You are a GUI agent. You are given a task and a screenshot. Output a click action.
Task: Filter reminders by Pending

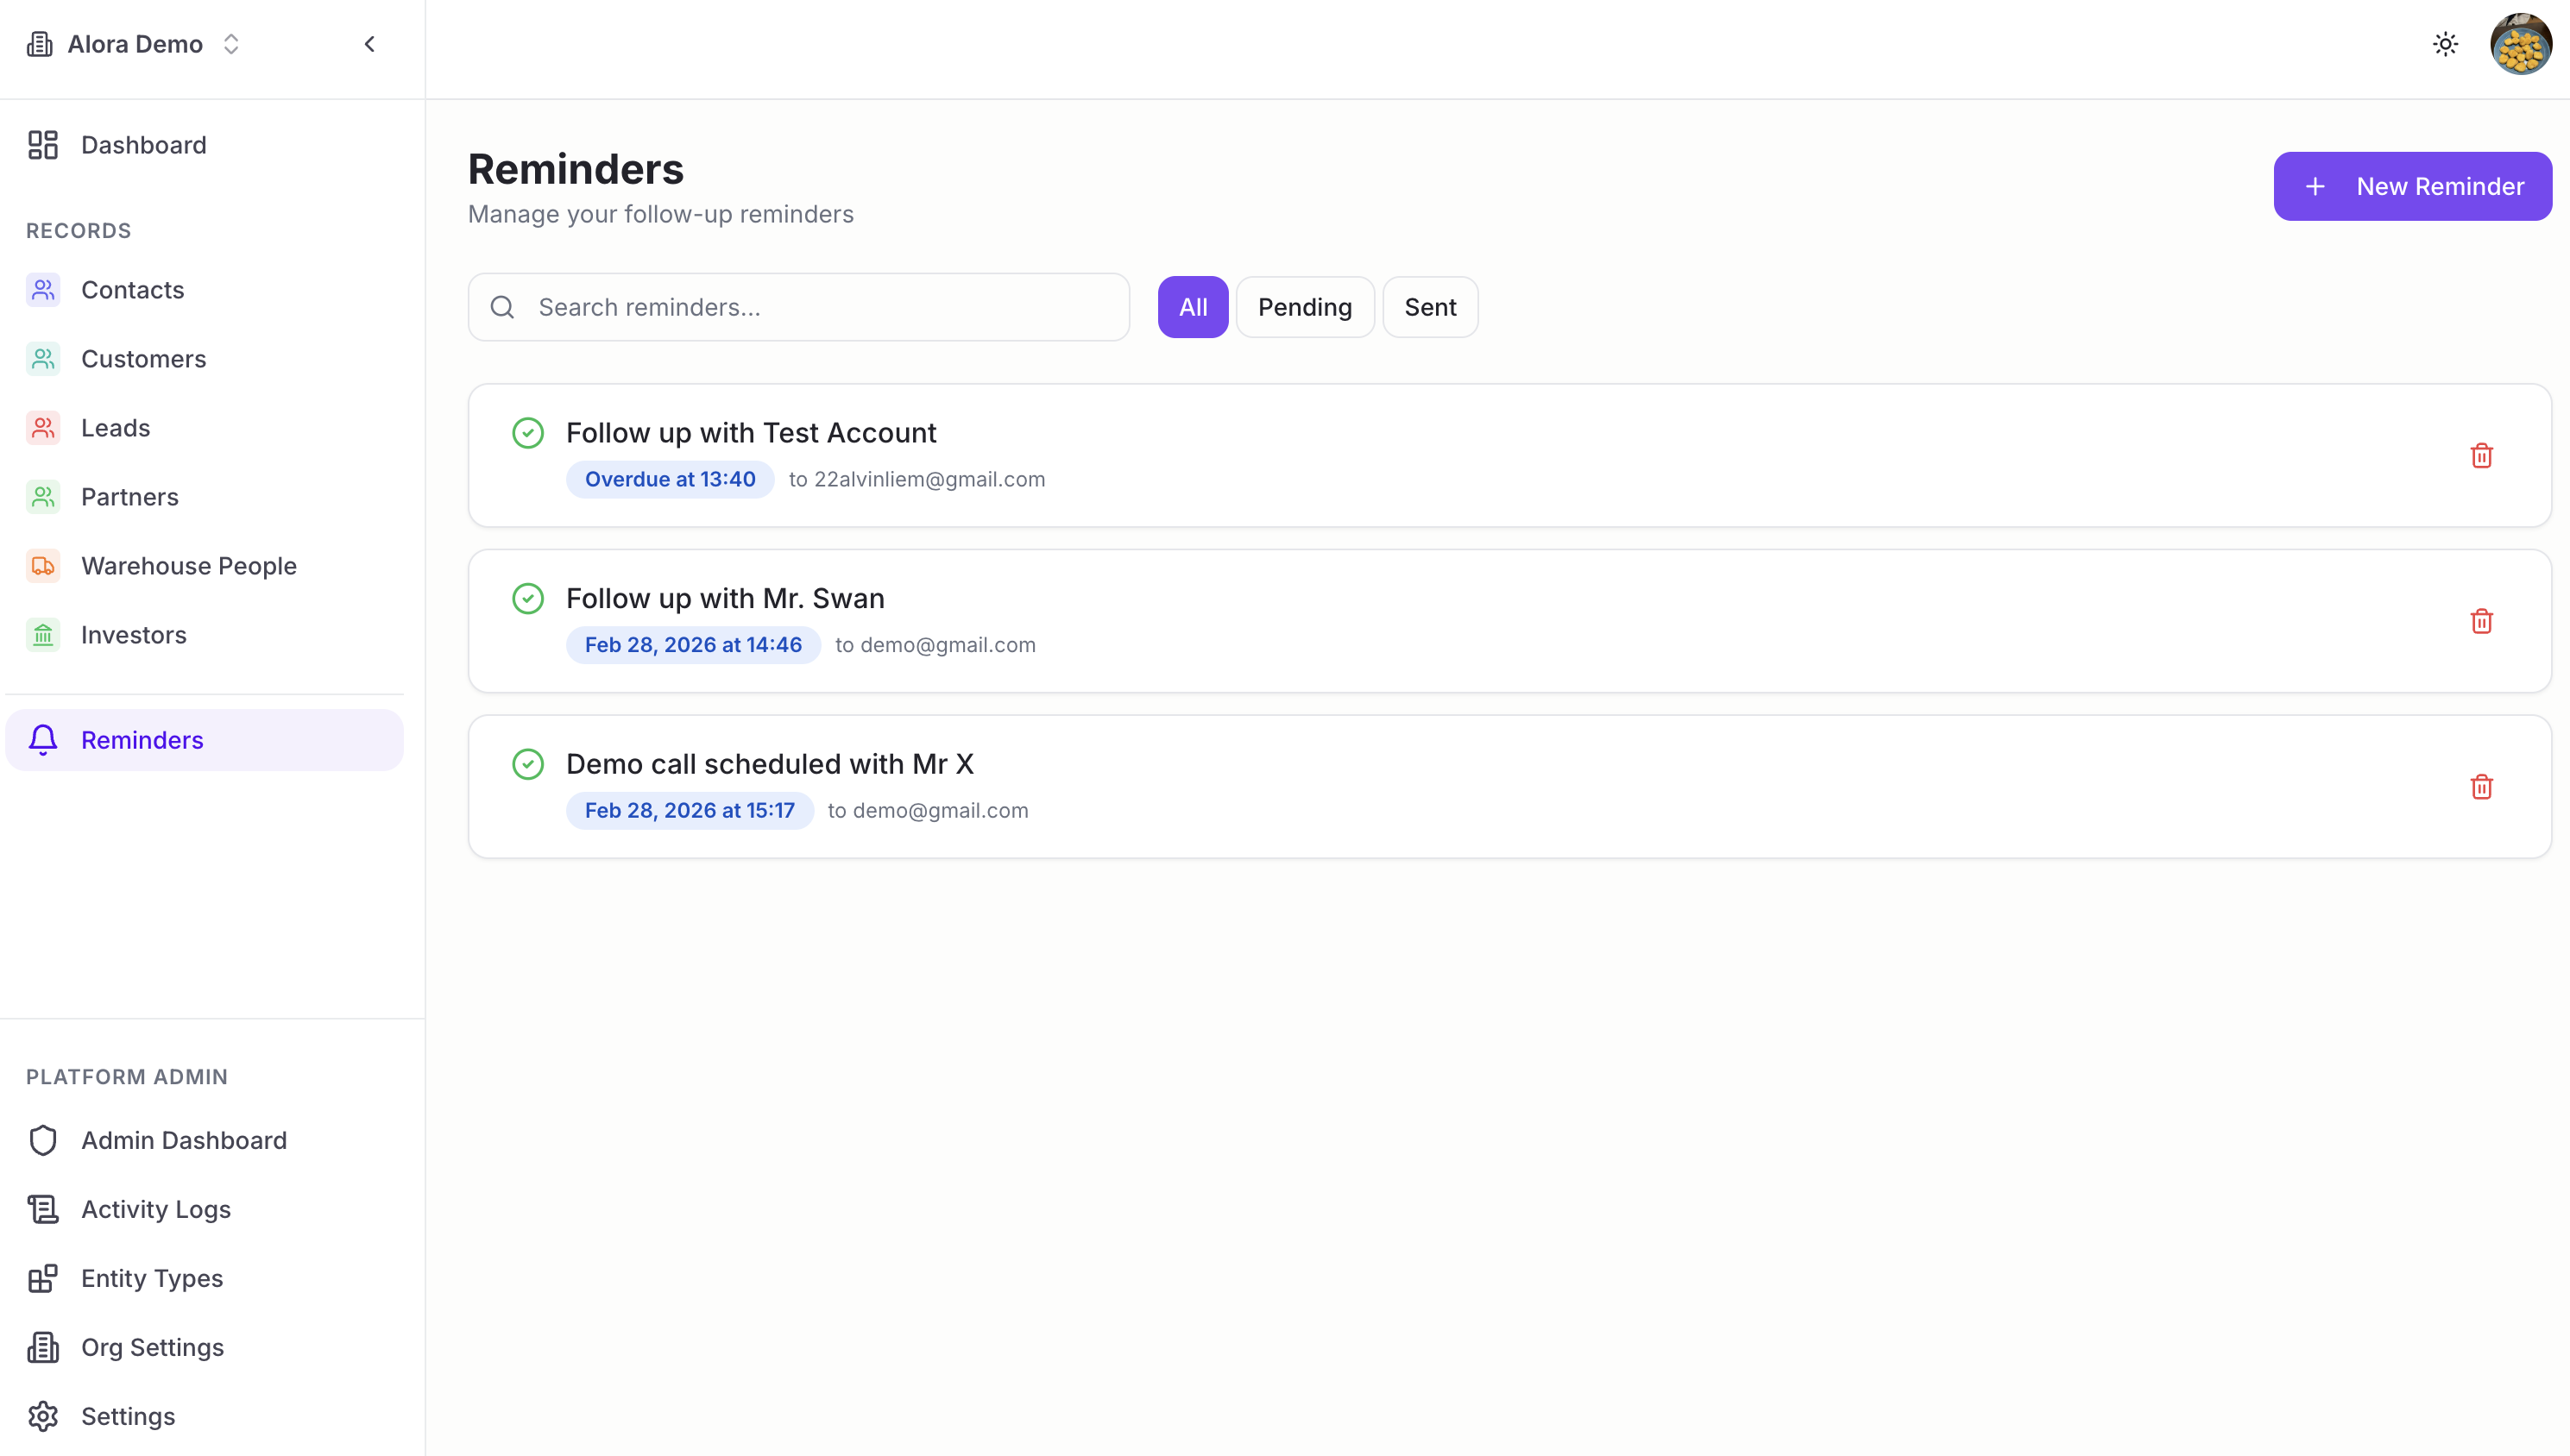pos(1305,307)
